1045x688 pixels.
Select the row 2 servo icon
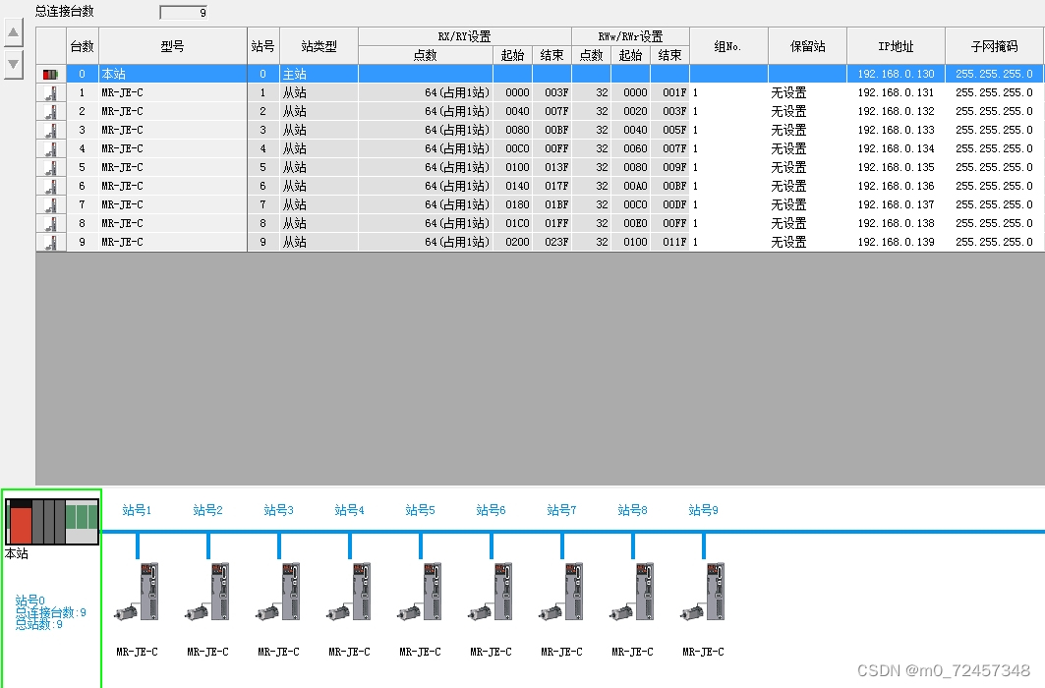point(51,111)
